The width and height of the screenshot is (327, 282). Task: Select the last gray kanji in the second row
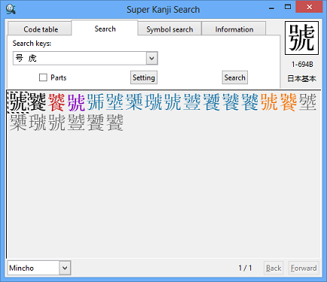pyautogui.click(x=115, y=123)
